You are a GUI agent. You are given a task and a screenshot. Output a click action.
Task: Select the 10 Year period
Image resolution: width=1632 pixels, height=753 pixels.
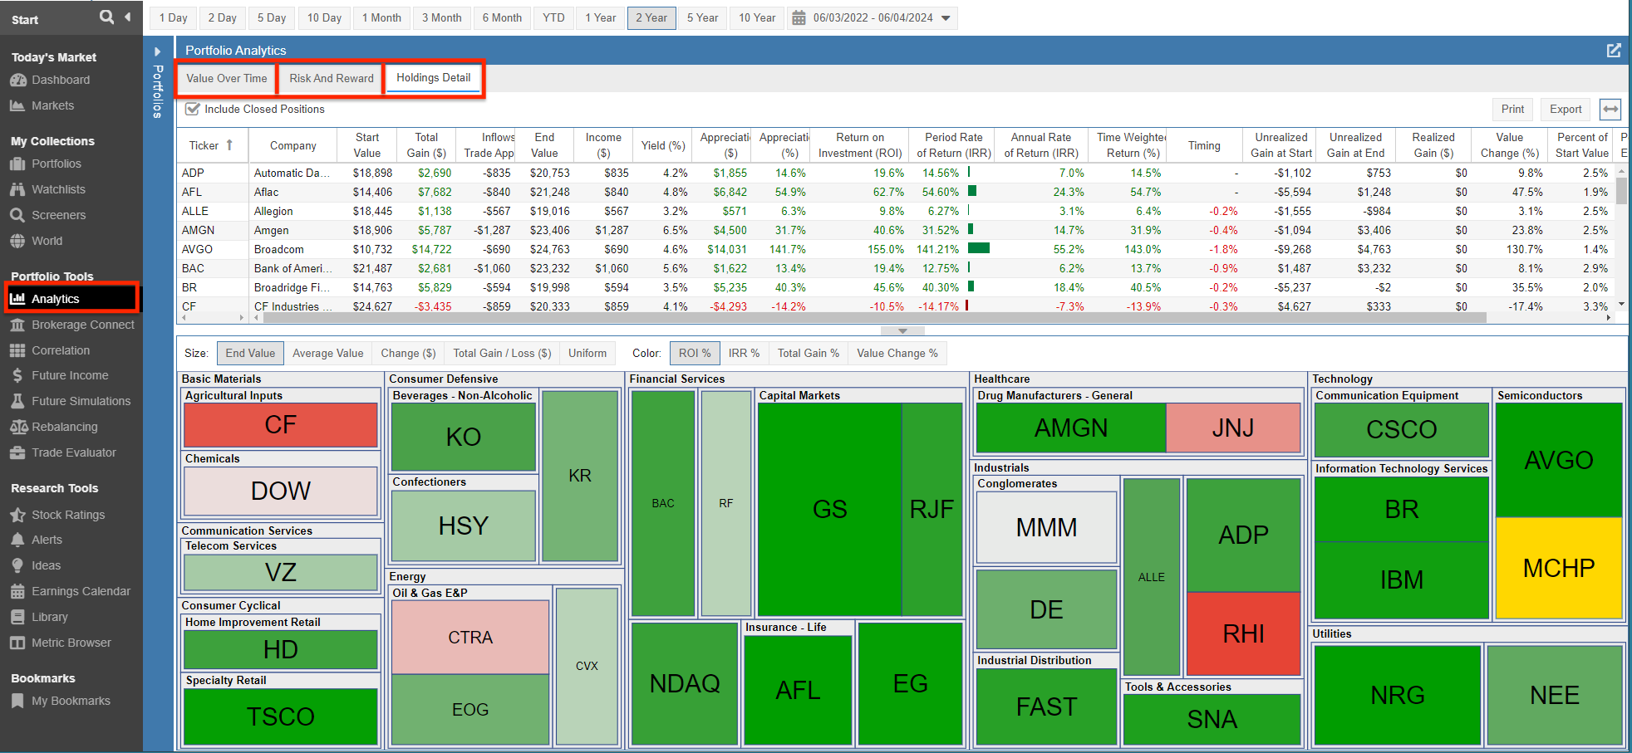click(x=757, y=17)
